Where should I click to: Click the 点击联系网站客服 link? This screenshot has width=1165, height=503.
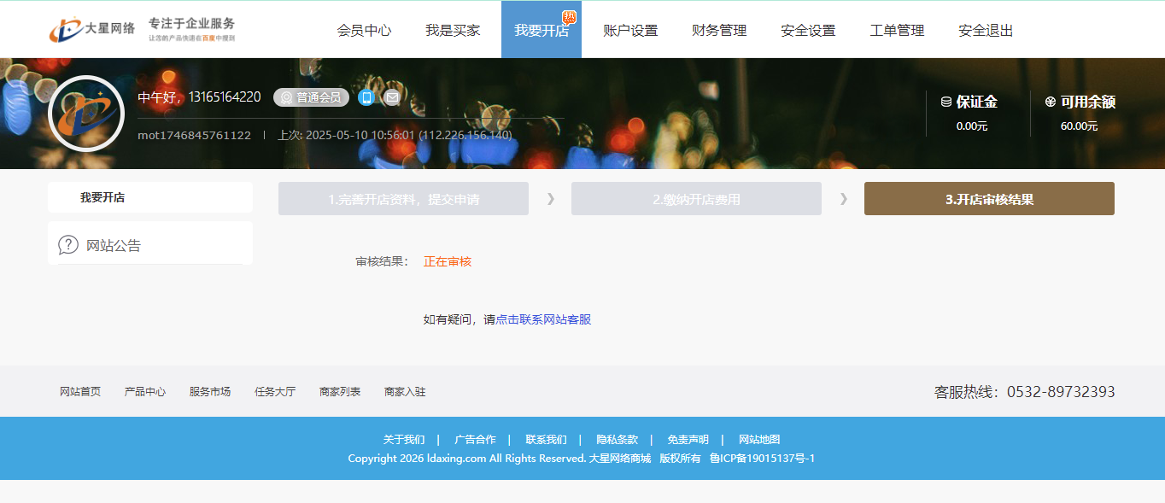(543, 319)
